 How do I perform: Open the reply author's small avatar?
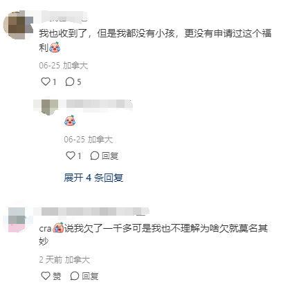49,106
